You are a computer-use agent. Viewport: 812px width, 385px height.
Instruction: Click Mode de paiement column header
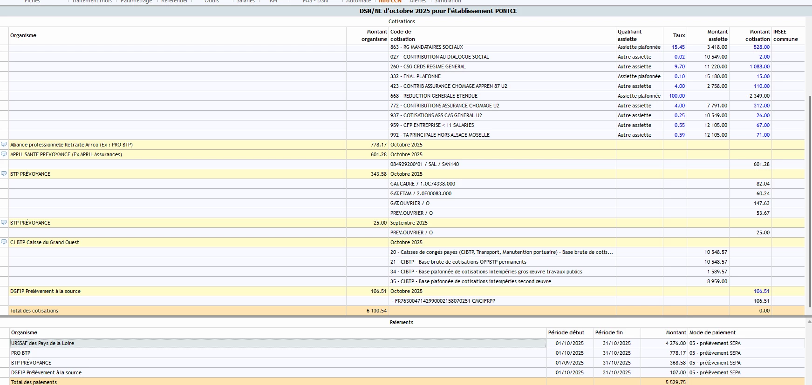pyautogui.click(x=712, y=332)
